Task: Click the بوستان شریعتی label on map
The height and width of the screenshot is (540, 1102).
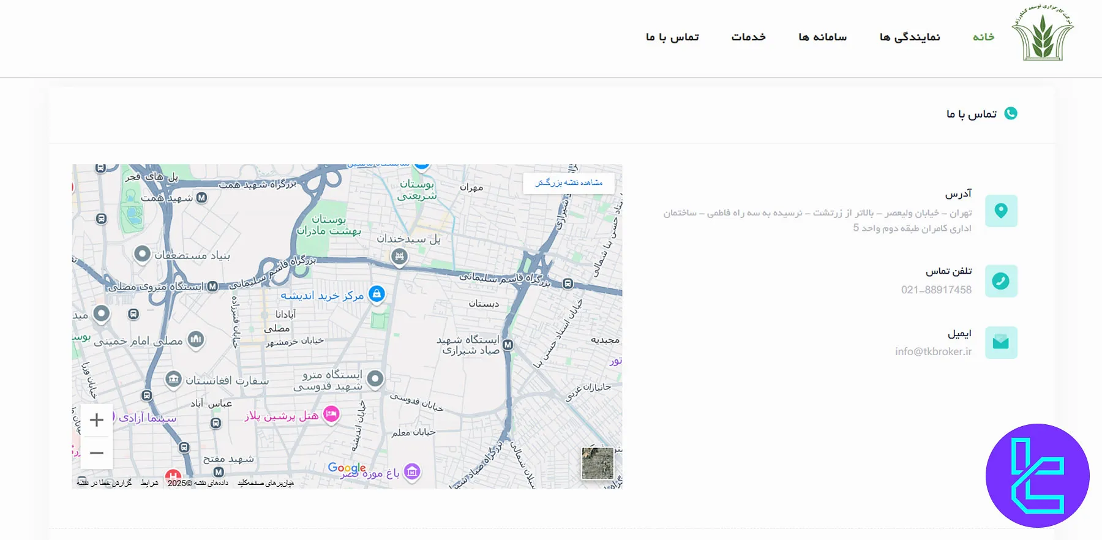Action: coord(417,190)
